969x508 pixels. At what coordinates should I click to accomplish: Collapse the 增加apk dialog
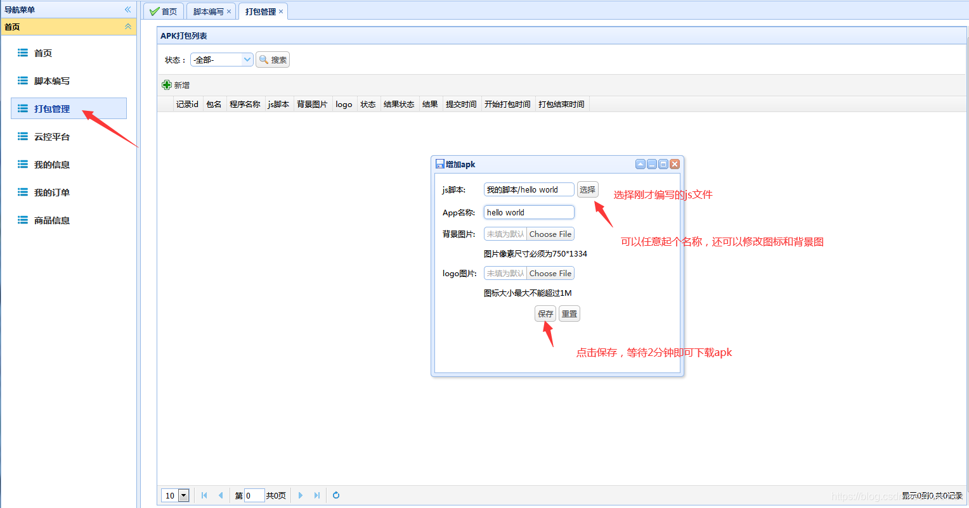(641, 164)
